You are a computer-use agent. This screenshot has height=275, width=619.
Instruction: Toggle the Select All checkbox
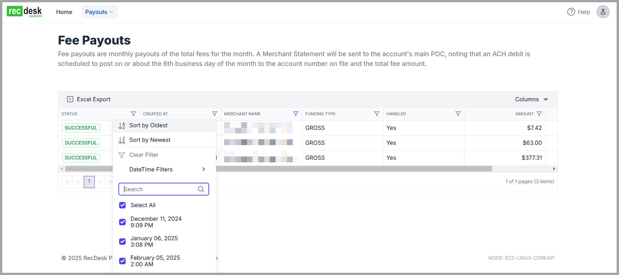pos(122,205)
